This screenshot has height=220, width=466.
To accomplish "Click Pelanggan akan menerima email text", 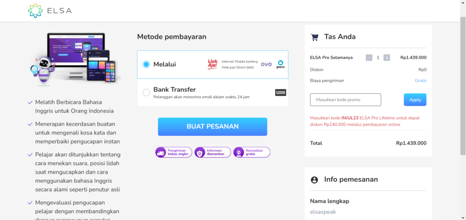I will [x=201, y=97].
